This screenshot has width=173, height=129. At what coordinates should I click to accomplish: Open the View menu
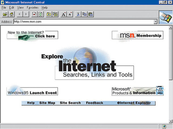pyautogui.click(x=21, y=8)
